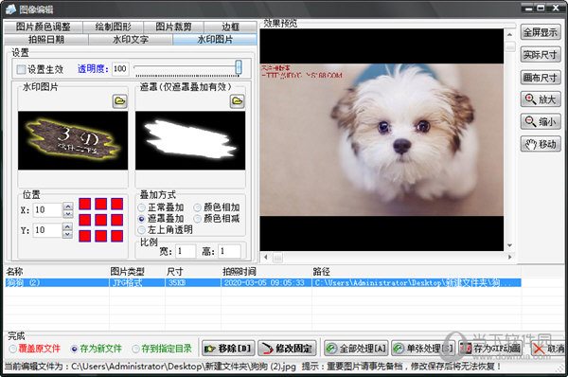Viewport: 568px width, 377px height.
Task: Select 颜色相加 overlay mode
Action: click(198, 207)
